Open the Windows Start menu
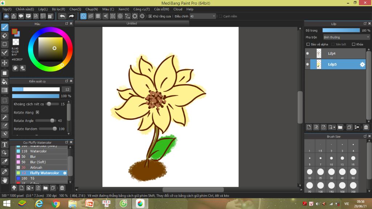Image resolution: width=372 pixels, height=209 pixels. pyautogui.click(x=7, y=204)
